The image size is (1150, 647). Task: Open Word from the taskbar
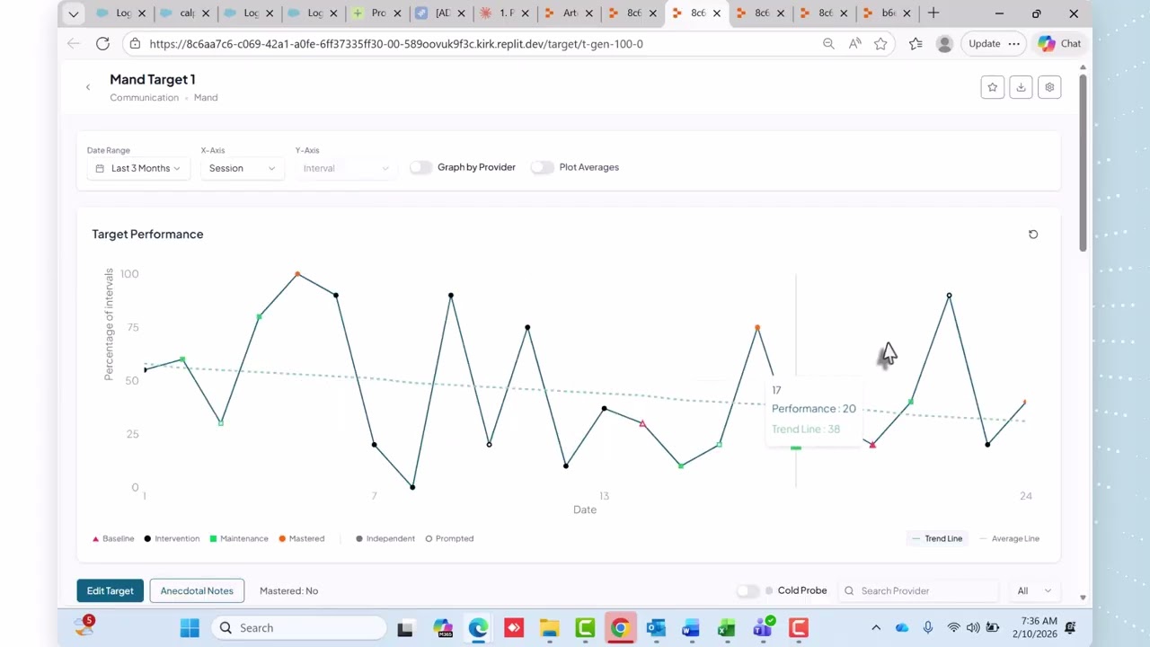tap(691, 628)
